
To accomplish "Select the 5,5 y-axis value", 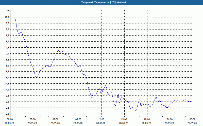I will 8,72.
